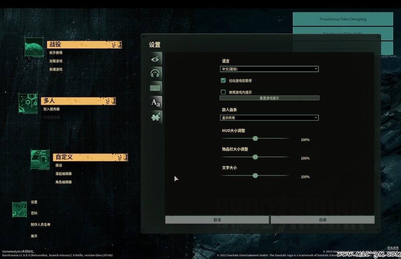Click the HUD 100% value text
Viewport: 401px width, 259px height.
coord(305,140)
